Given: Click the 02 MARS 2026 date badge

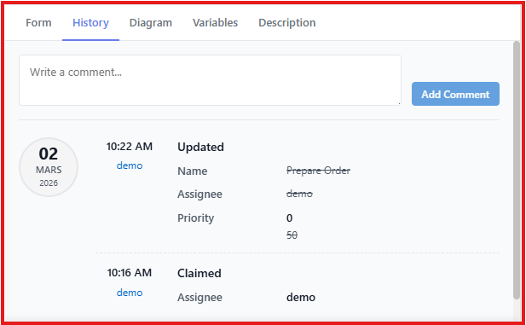Looking at the screenshot, I should click(49, 167).
